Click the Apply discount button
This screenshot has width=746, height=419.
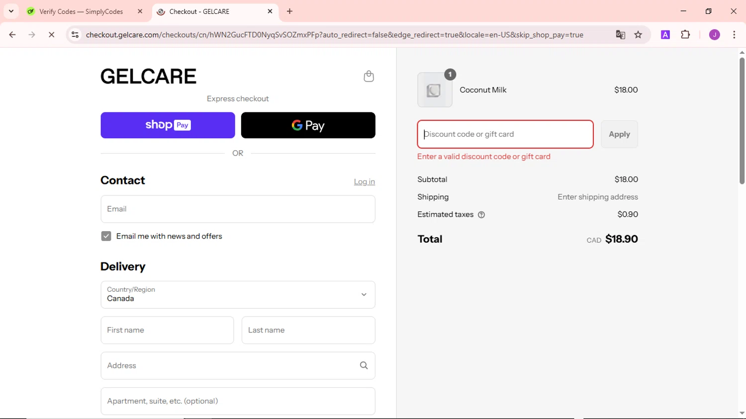(619, 134)
